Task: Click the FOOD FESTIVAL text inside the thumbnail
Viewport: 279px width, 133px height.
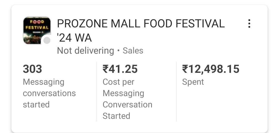Action: 37,24
